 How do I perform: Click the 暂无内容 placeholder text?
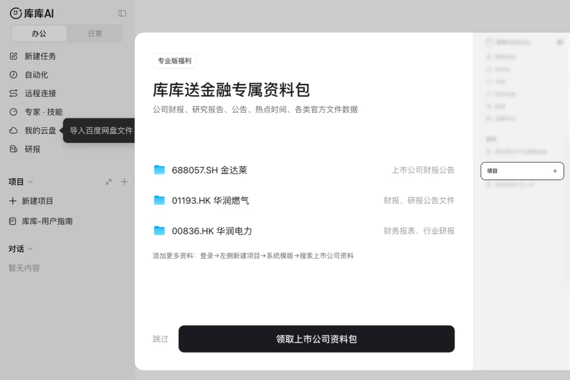coord(24,268)
